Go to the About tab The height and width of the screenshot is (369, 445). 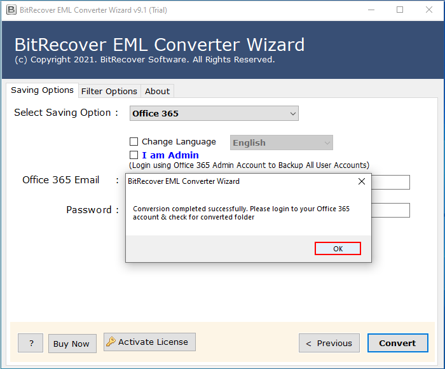157,91
